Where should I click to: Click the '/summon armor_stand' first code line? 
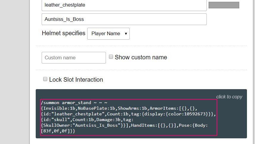74,103
